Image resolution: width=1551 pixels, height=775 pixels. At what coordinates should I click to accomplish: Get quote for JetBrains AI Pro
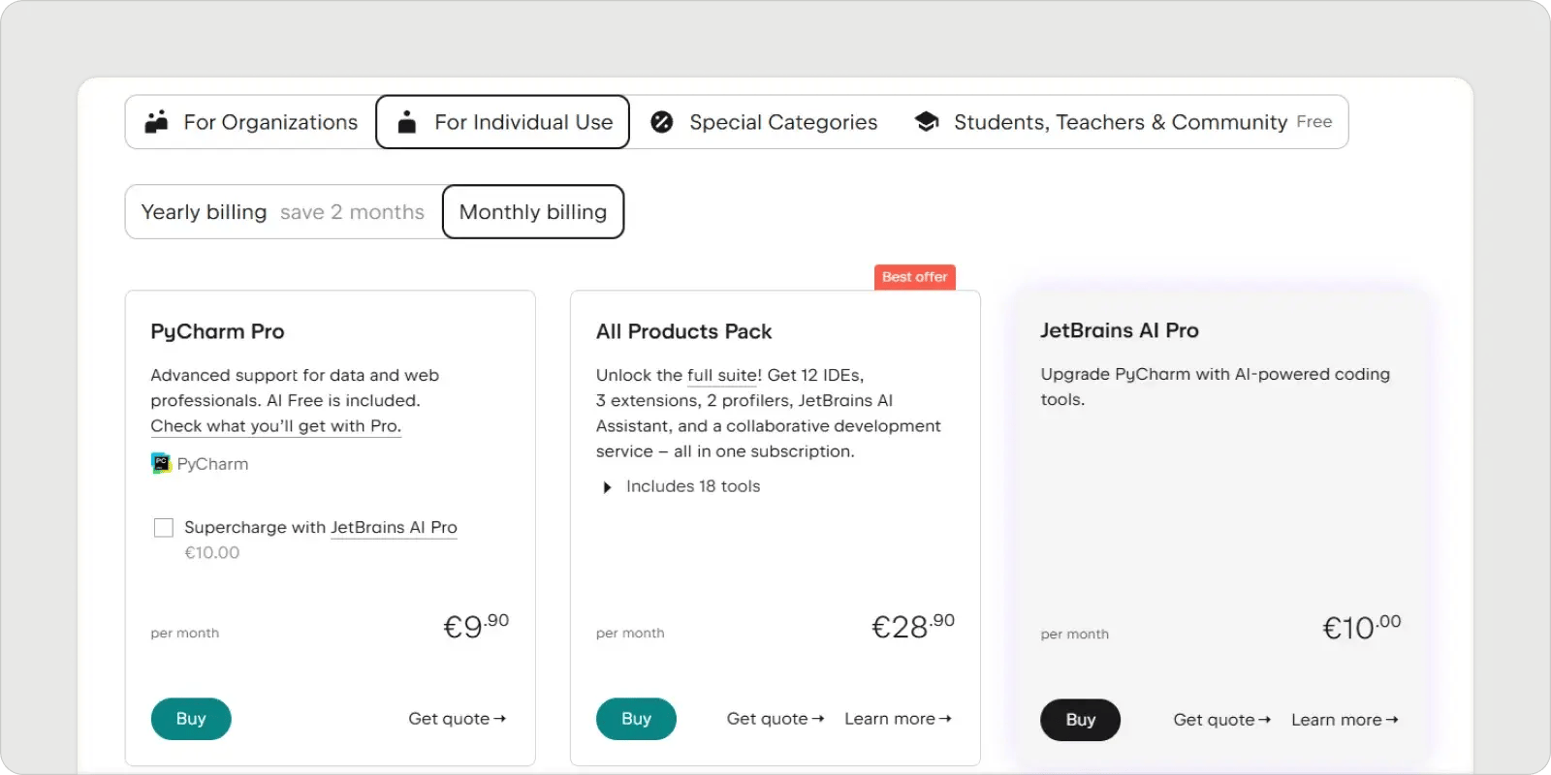point(1221,720)
